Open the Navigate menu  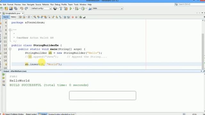pyautogui.click(x=31, y=4)
